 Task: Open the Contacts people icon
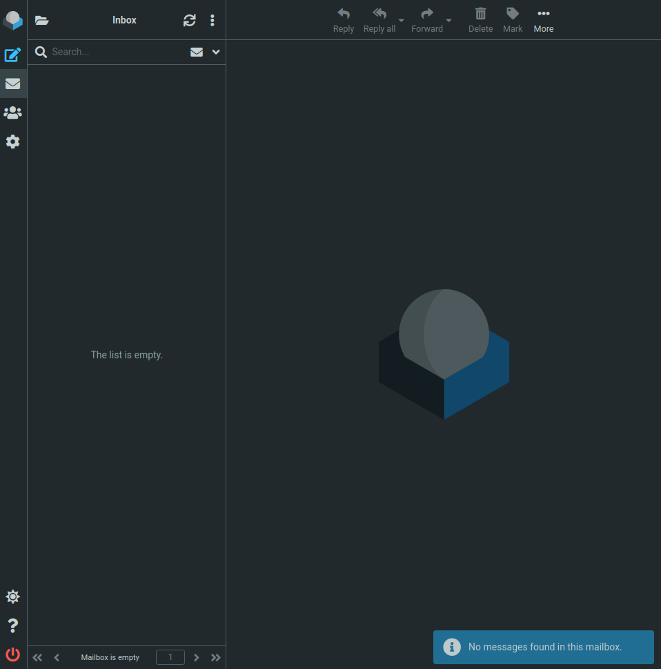(x=13, y=113)
